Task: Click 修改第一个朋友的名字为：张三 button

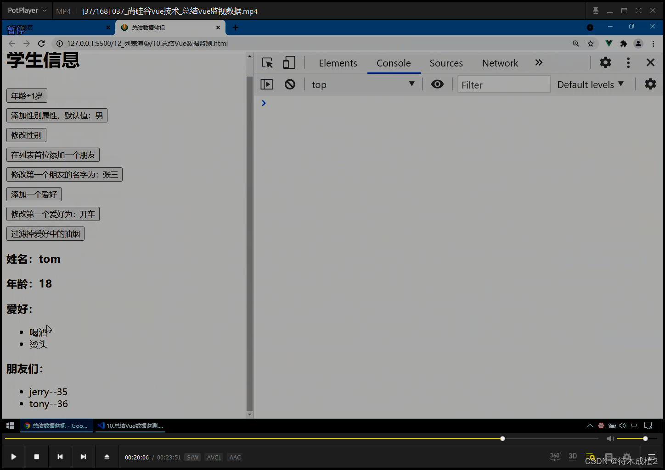Action: click(x=64, y=175)
